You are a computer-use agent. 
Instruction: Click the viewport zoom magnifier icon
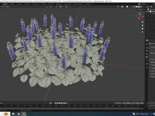(142, 22)
